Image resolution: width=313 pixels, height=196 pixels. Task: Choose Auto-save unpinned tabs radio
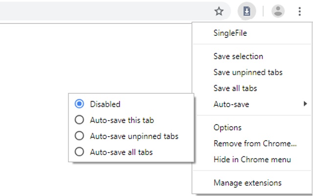[x=79, y=136]
